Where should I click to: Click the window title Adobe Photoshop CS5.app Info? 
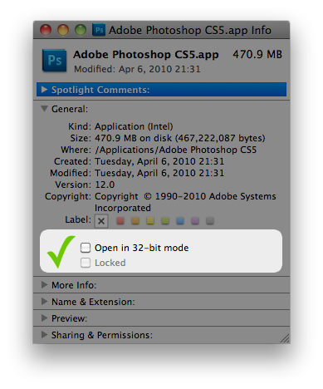pos(190,30)
